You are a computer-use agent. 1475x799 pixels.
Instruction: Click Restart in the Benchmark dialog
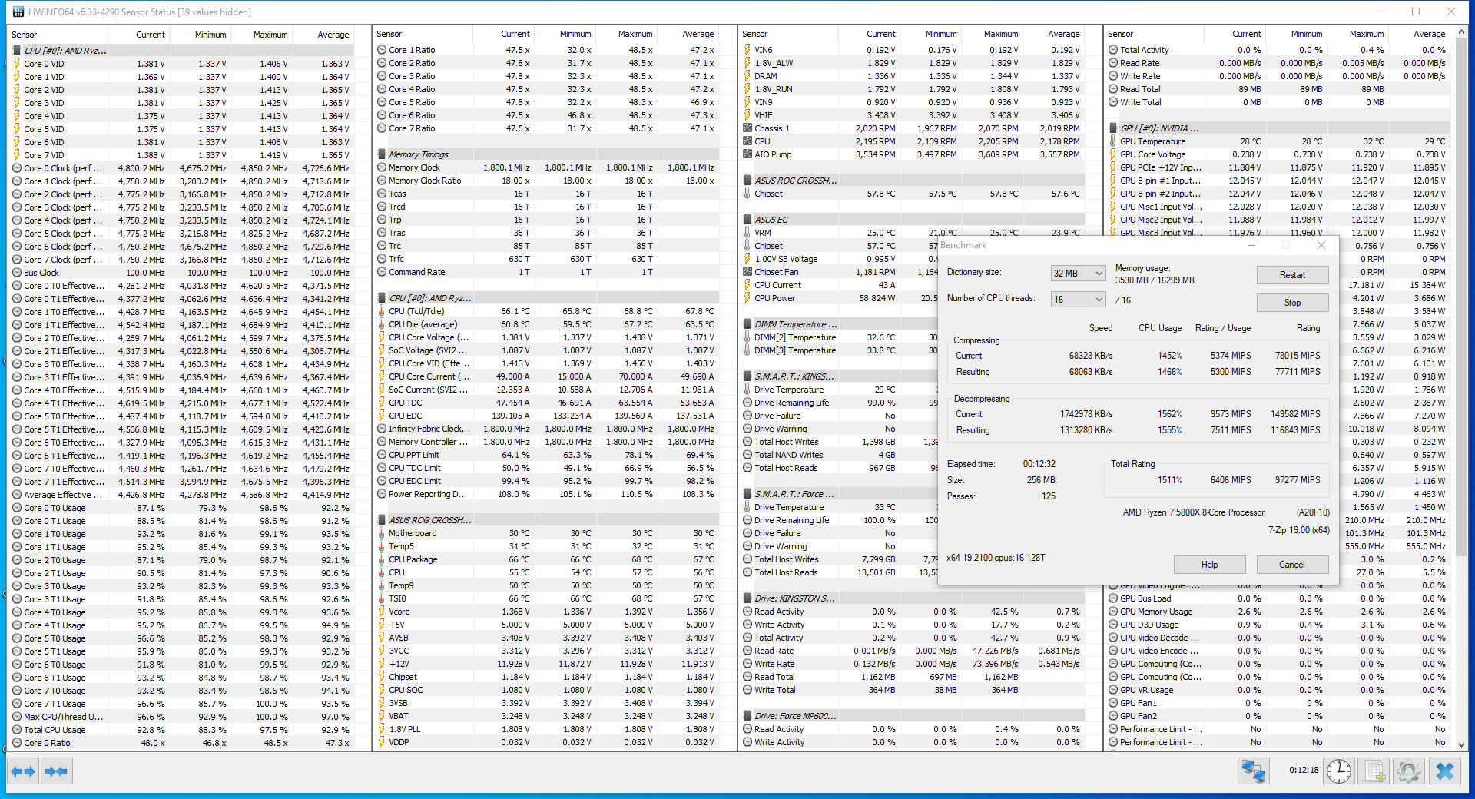[1292, 275]
